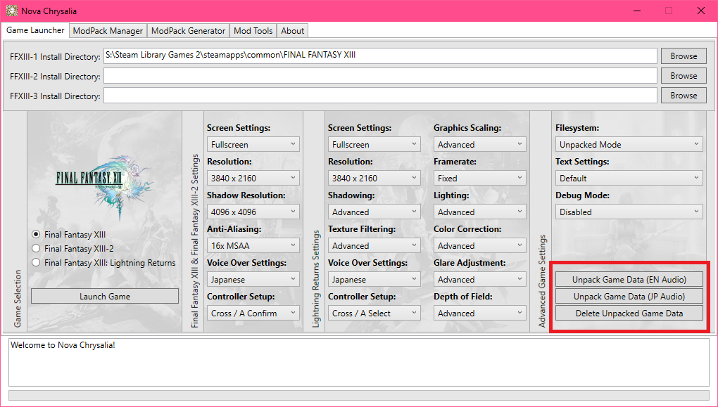
Task: Open the Debug Mode Disabled dropdown
Action: [629, 212]
